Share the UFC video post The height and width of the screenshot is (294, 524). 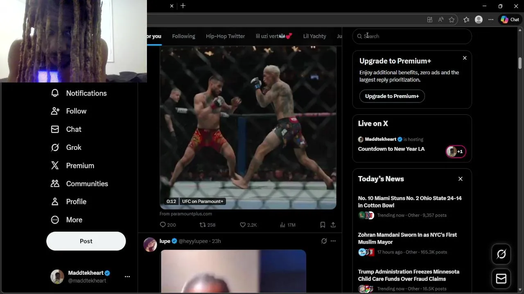pyautogui.click(x=333, y=225)
